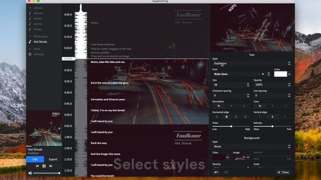Select lyric 'Evict the minute I dare my gaze'

point(109,83)
